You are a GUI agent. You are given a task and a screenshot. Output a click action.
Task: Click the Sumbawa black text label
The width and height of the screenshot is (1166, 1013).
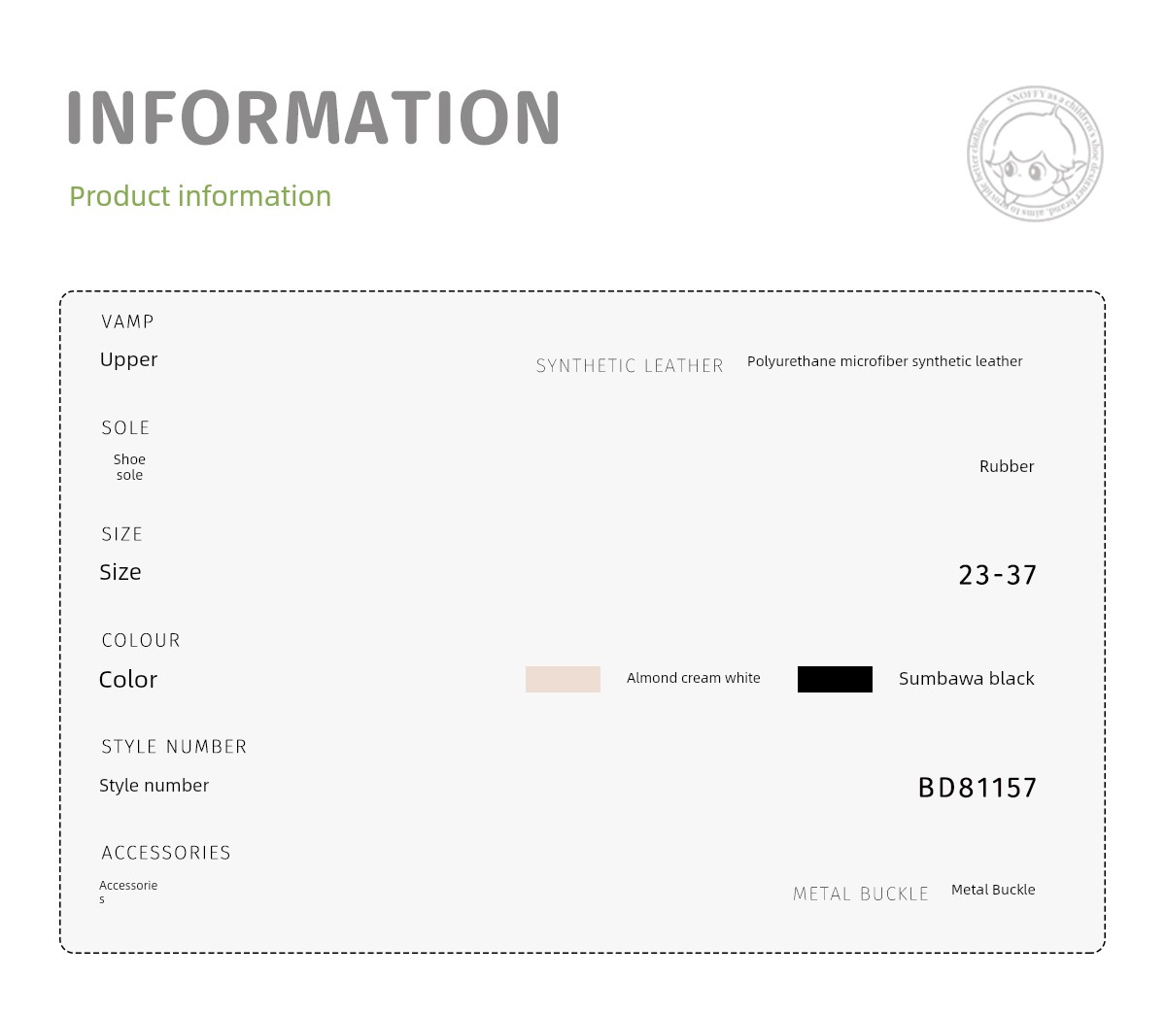(967, 678)
